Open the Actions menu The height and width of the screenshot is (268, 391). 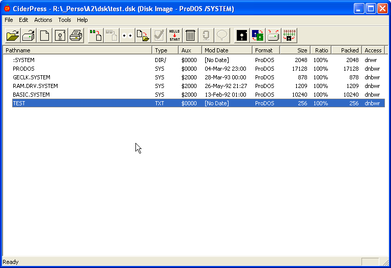coord(43,20)
